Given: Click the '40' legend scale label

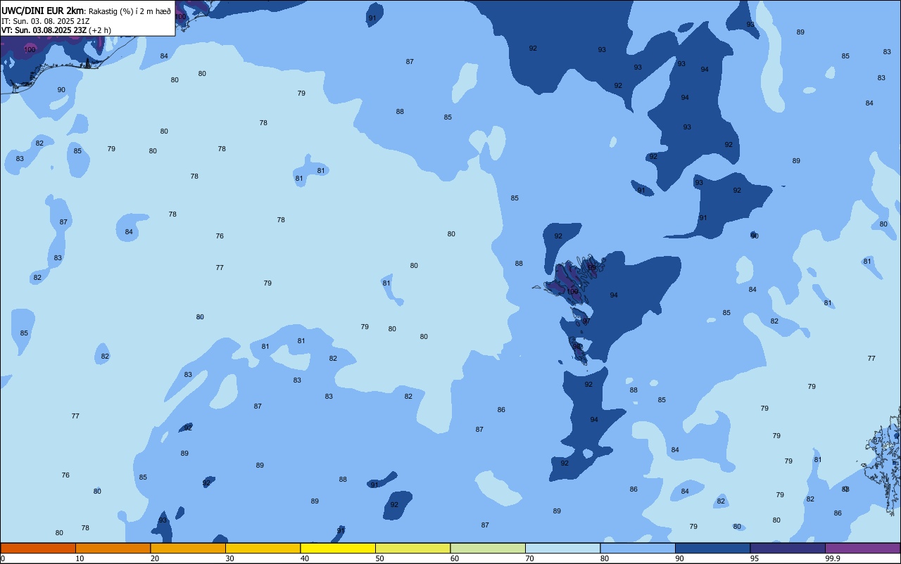Looking at the screenshot, I should pyautogui.click(x=305, y=558).
